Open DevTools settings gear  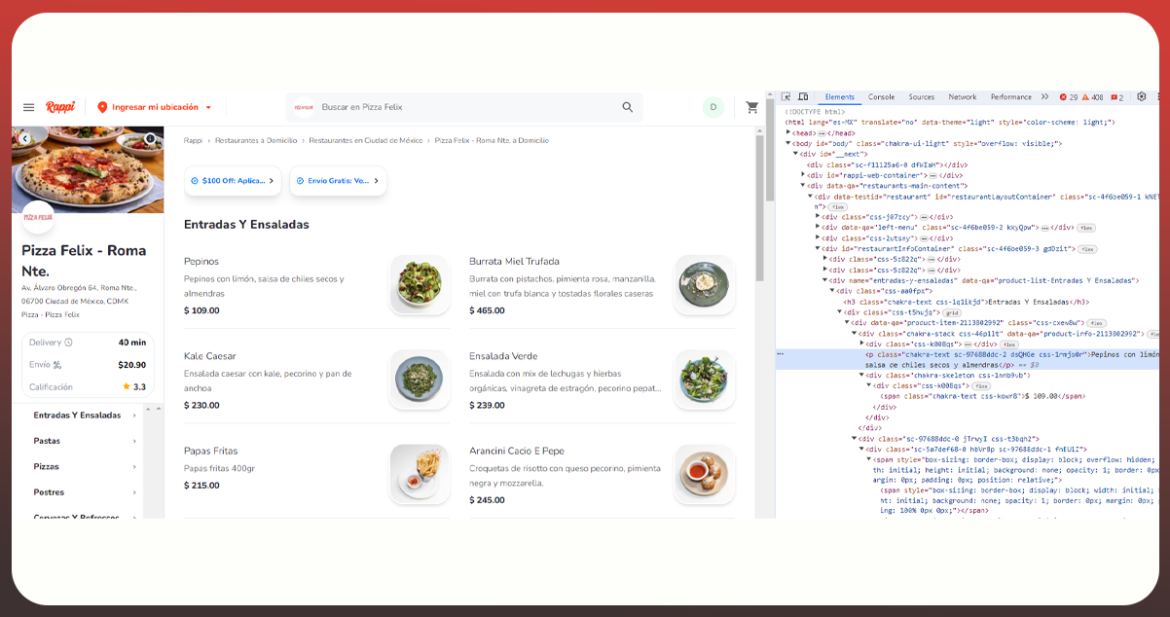(1142, 97)
